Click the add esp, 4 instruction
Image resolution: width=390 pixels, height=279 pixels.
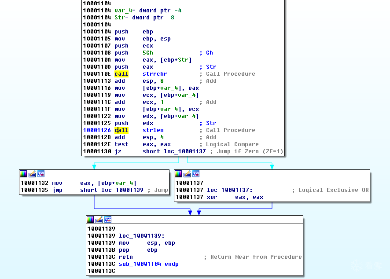pyautogui.click(x=139, y=137)
